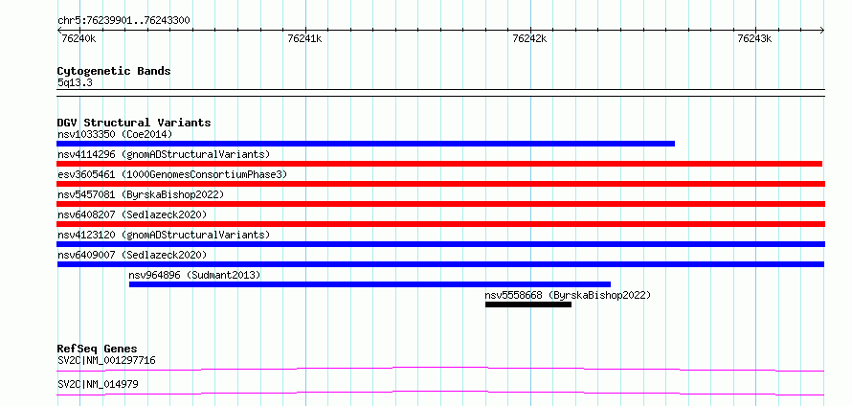Click the black nsv5558668 variant bar
The height and width of the screenshot is (406, 852).
[528, 304]
